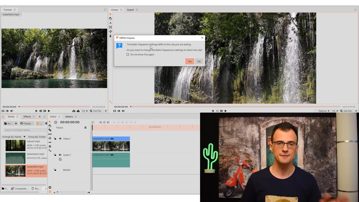Open the Tracks hamburger menu
The width and height of the screenshot is (359, 202).
coord(85,128)
